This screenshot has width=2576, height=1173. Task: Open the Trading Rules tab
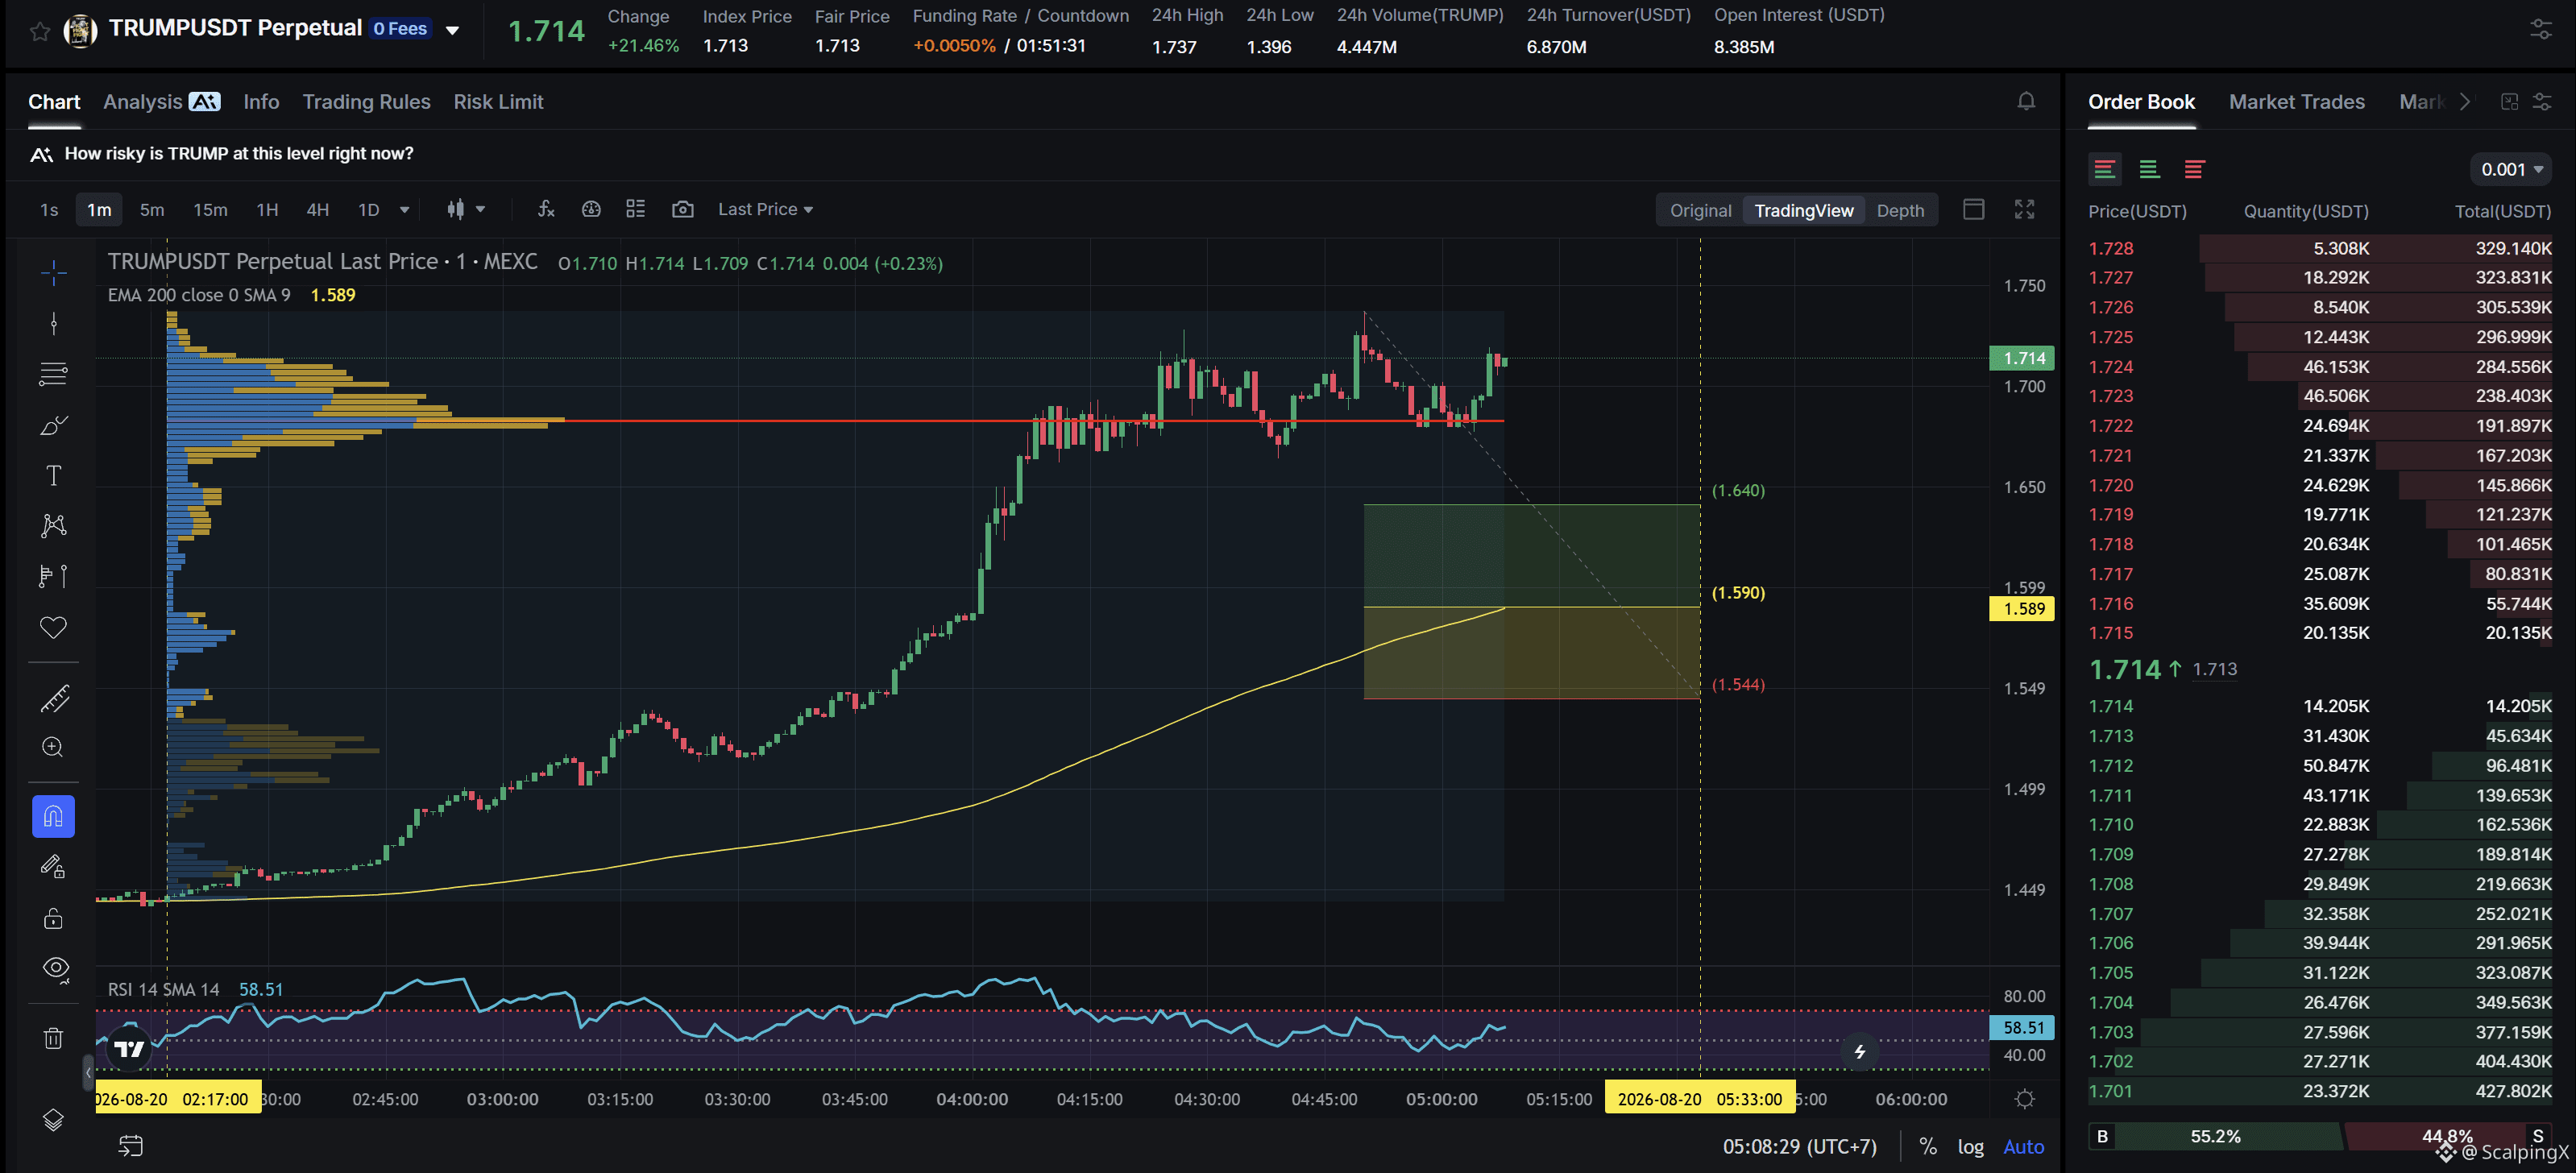tap(366, 102)
